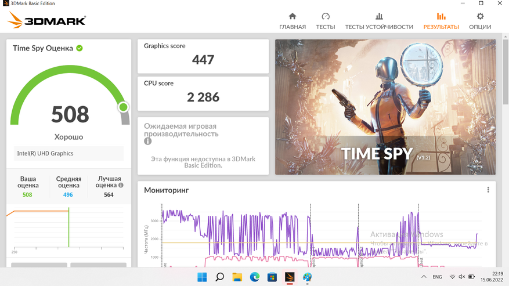Open the ОПЦИИ settings tab
This screenshot has width=509, height=286.
point(480,21)
